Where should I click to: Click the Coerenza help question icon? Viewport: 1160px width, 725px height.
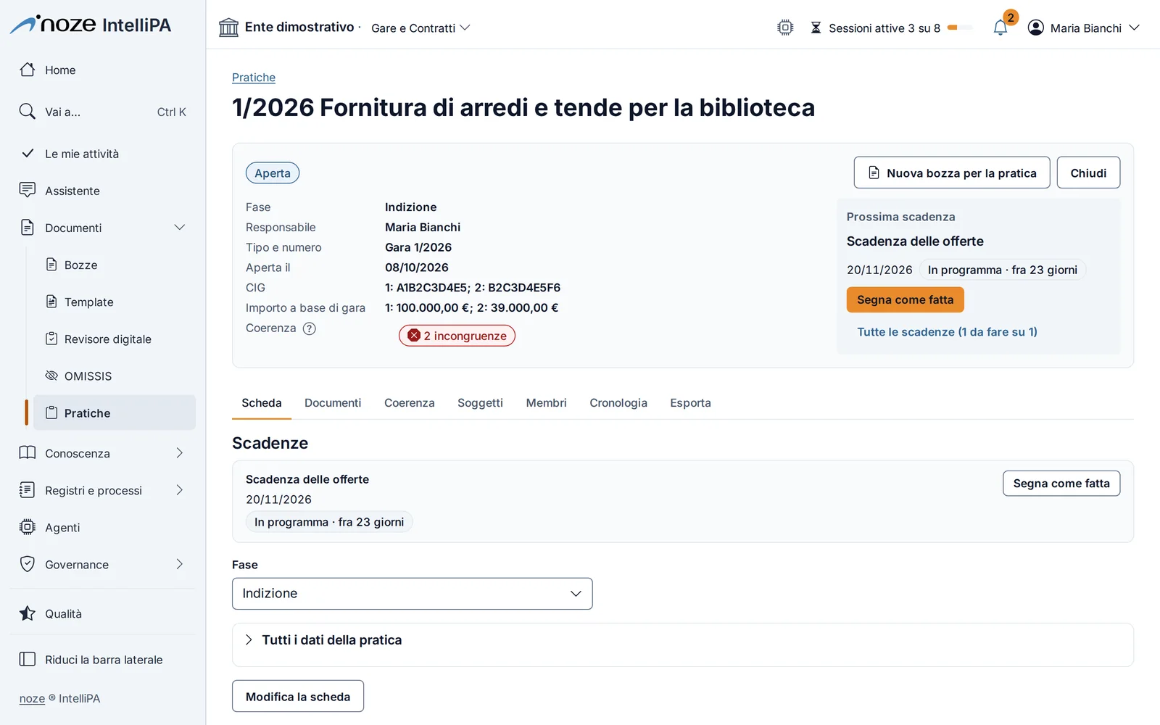click(310, 328)
